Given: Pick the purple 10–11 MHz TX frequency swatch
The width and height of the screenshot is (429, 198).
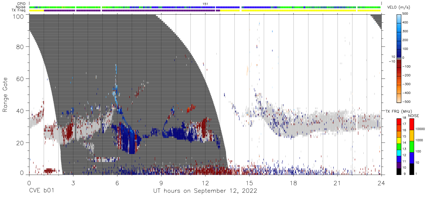Looking at the screenshot, I should [x=399, y=164].
